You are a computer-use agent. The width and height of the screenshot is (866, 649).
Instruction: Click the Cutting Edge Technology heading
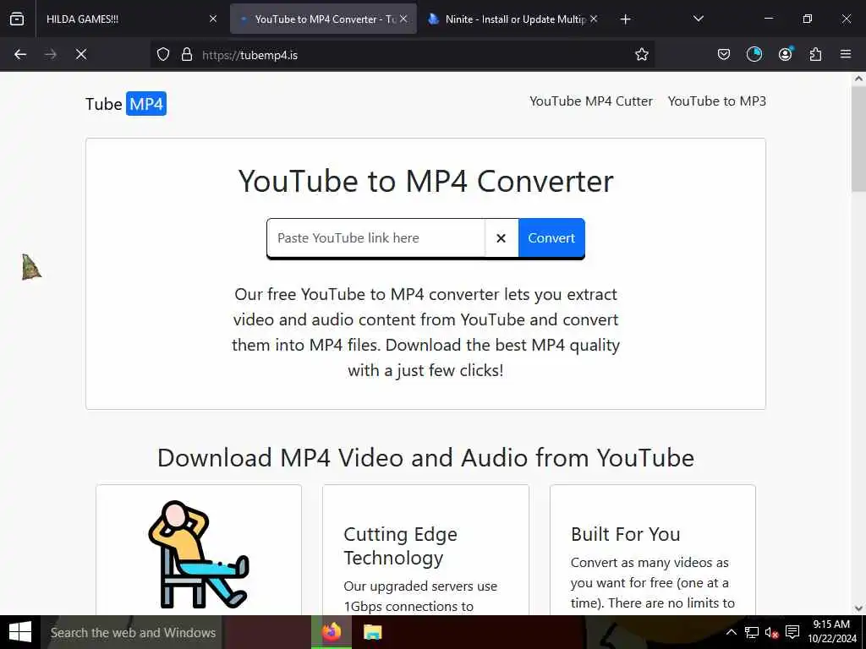[400, 546]
